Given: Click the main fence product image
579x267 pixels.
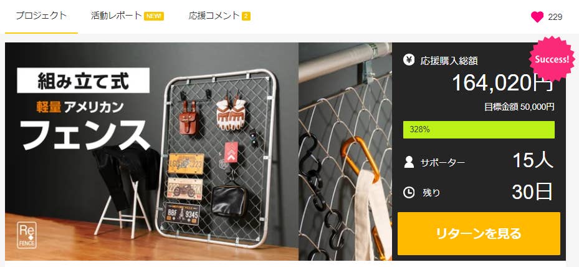Looking at the screenshot, I should click(x=152, y=152).
